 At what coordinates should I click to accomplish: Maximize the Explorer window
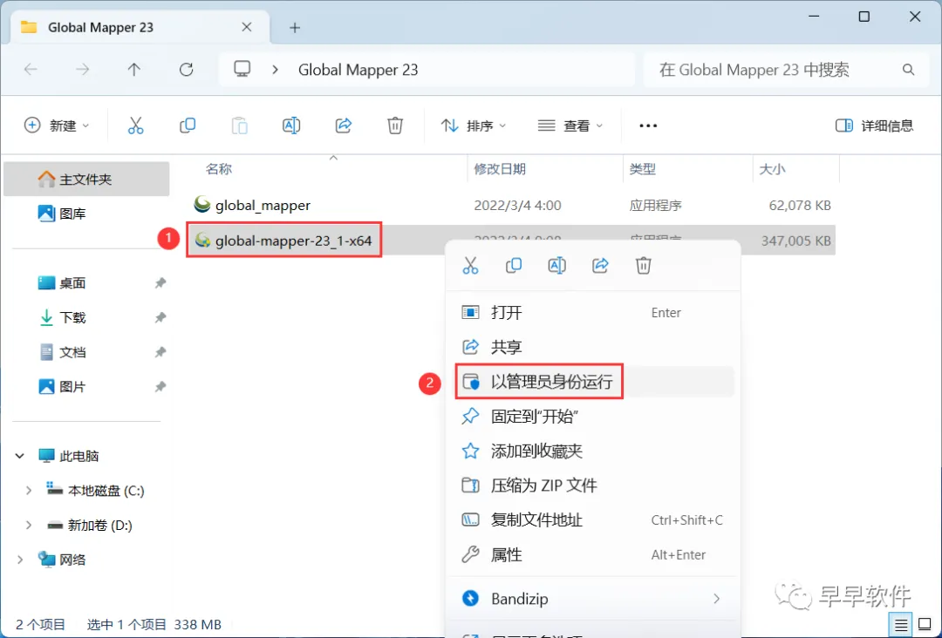[863, 17]
